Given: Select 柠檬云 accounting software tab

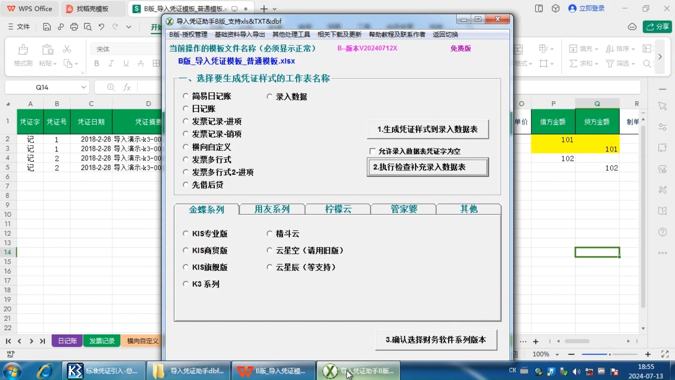Looking at the screenshot, I should point(338,209).
